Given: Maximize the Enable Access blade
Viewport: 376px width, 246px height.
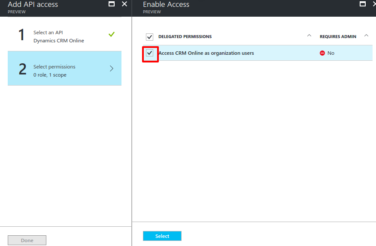Looking at the screenshot, I should 363,4.
